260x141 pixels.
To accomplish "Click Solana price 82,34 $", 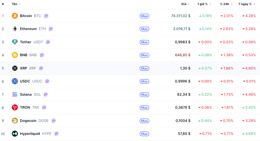I will [x=184, y=94].
